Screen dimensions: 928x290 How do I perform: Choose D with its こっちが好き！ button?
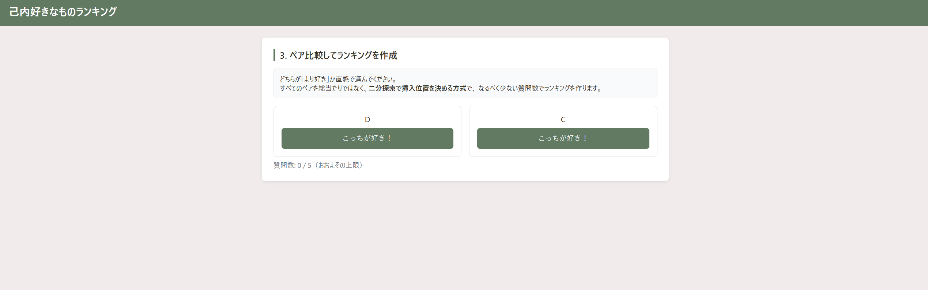coord(367,138)
